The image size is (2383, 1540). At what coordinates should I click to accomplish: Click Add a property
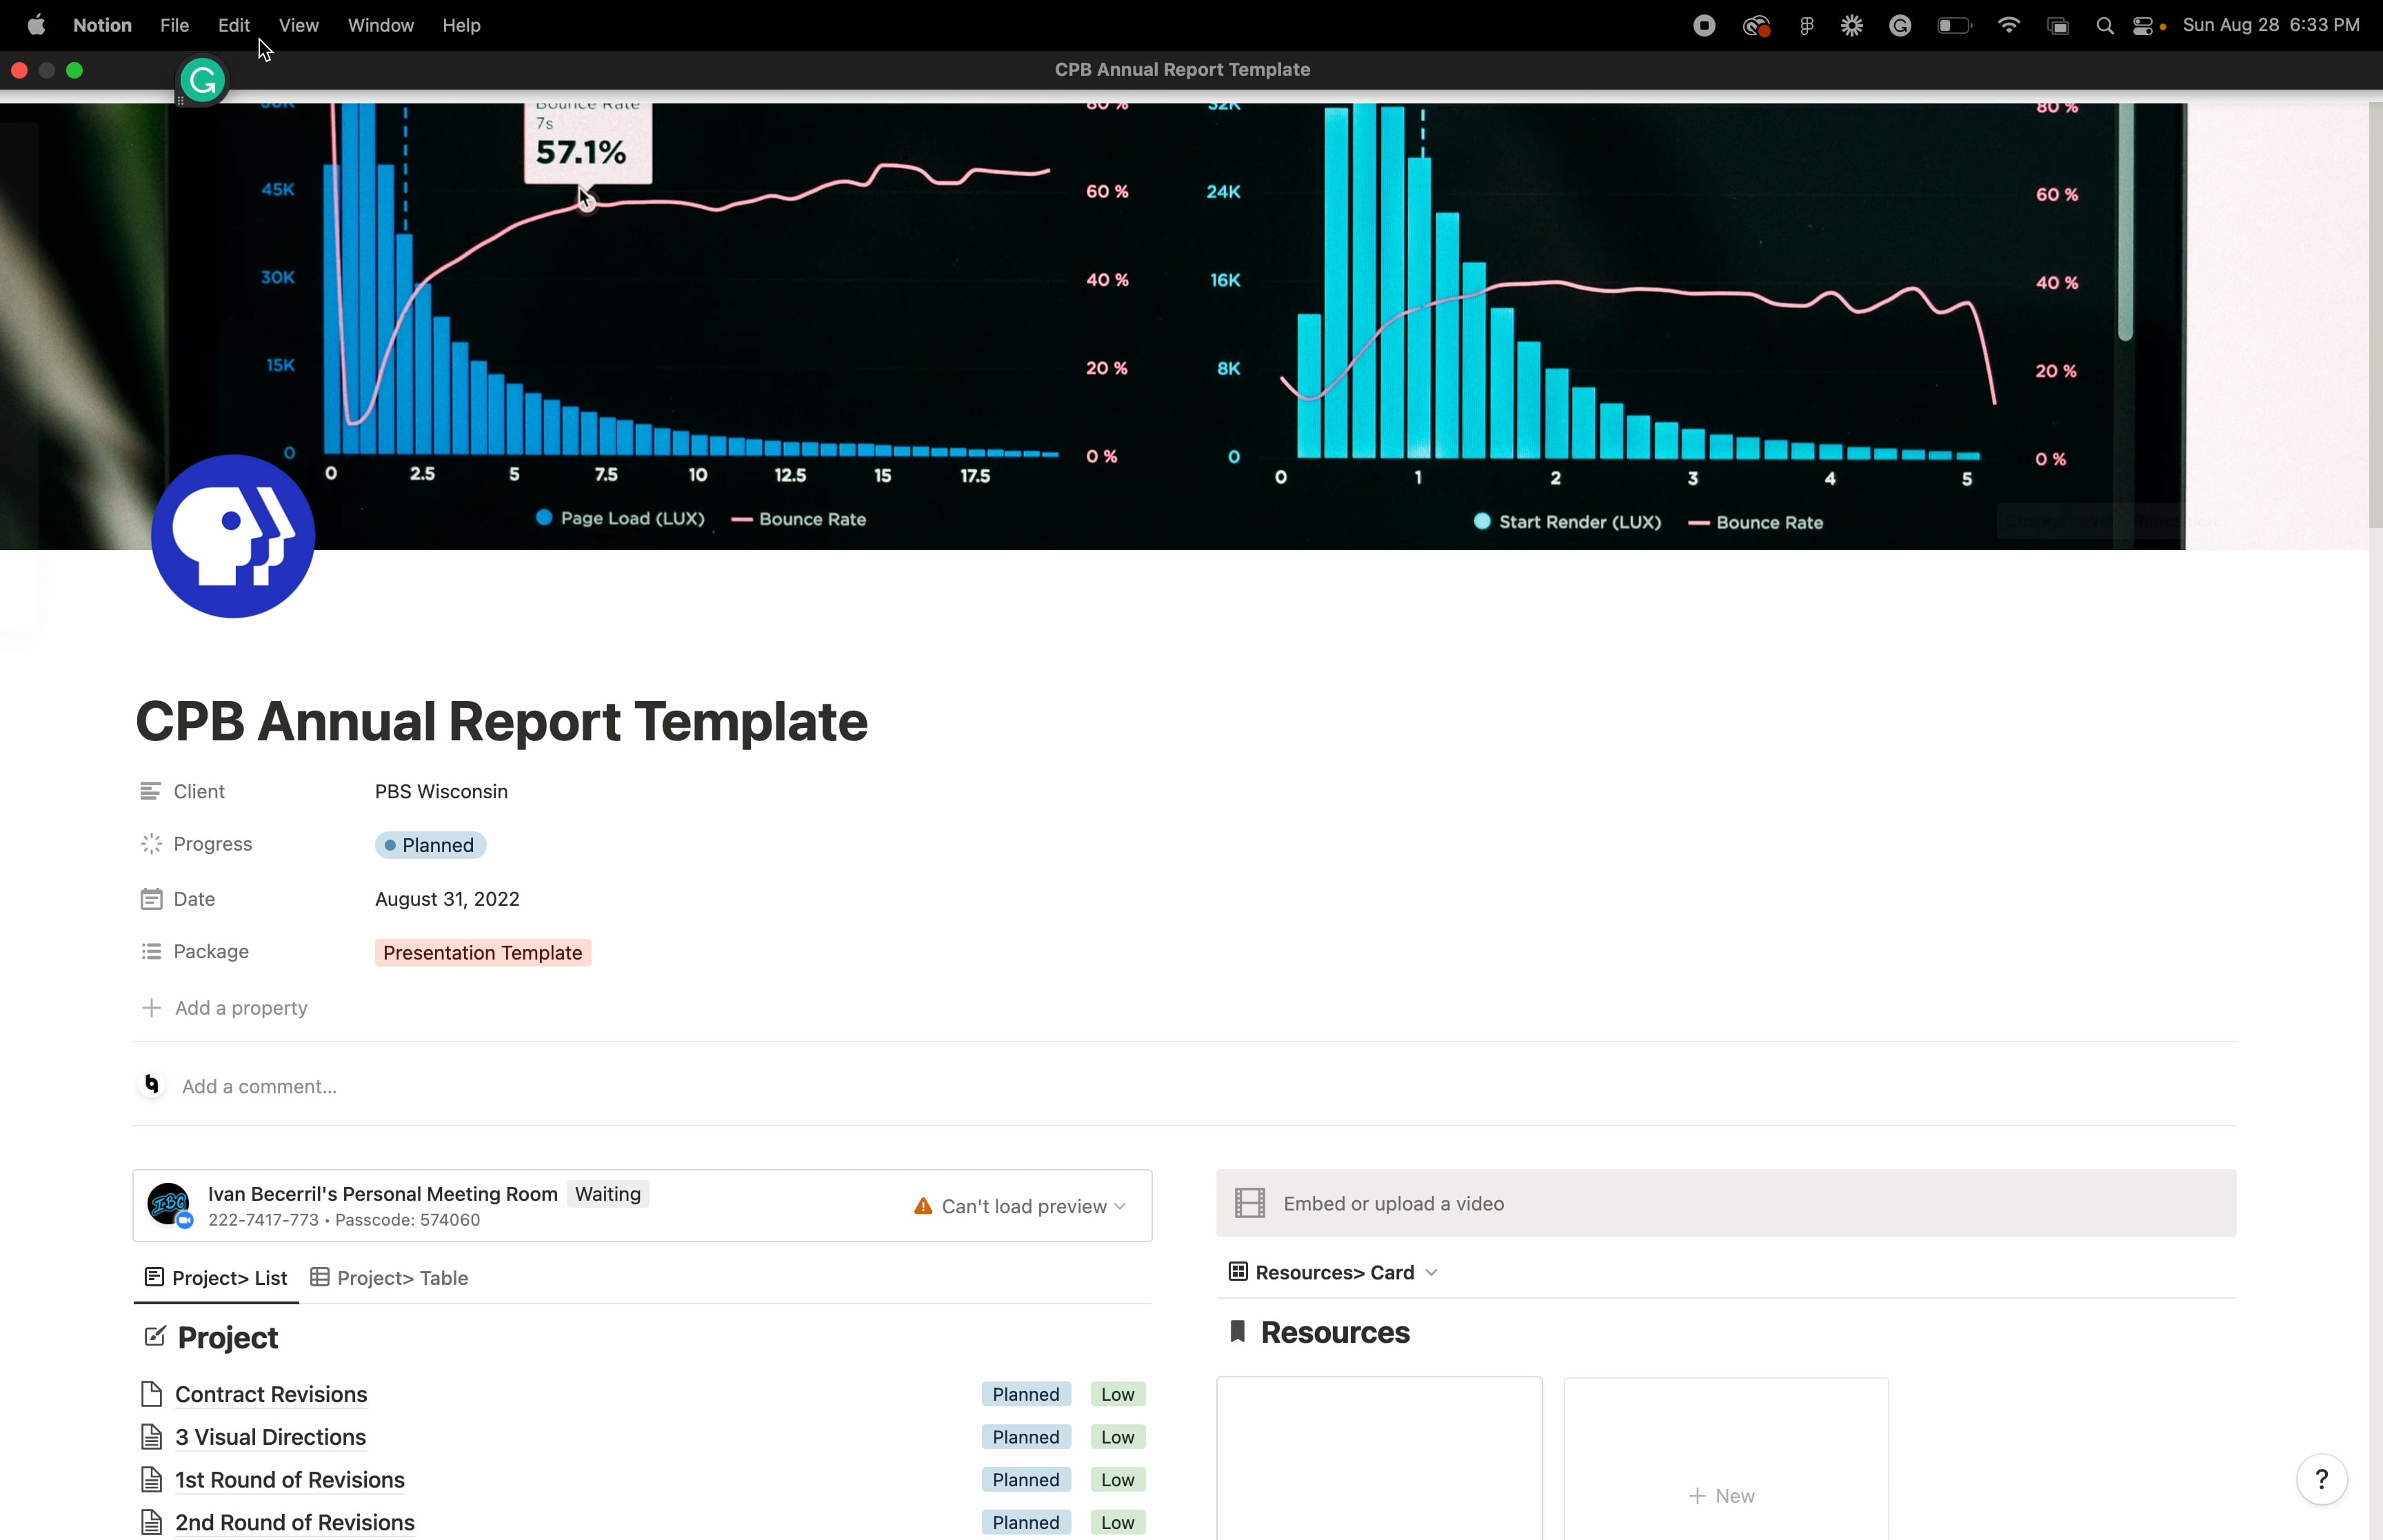click(225, 1008)
